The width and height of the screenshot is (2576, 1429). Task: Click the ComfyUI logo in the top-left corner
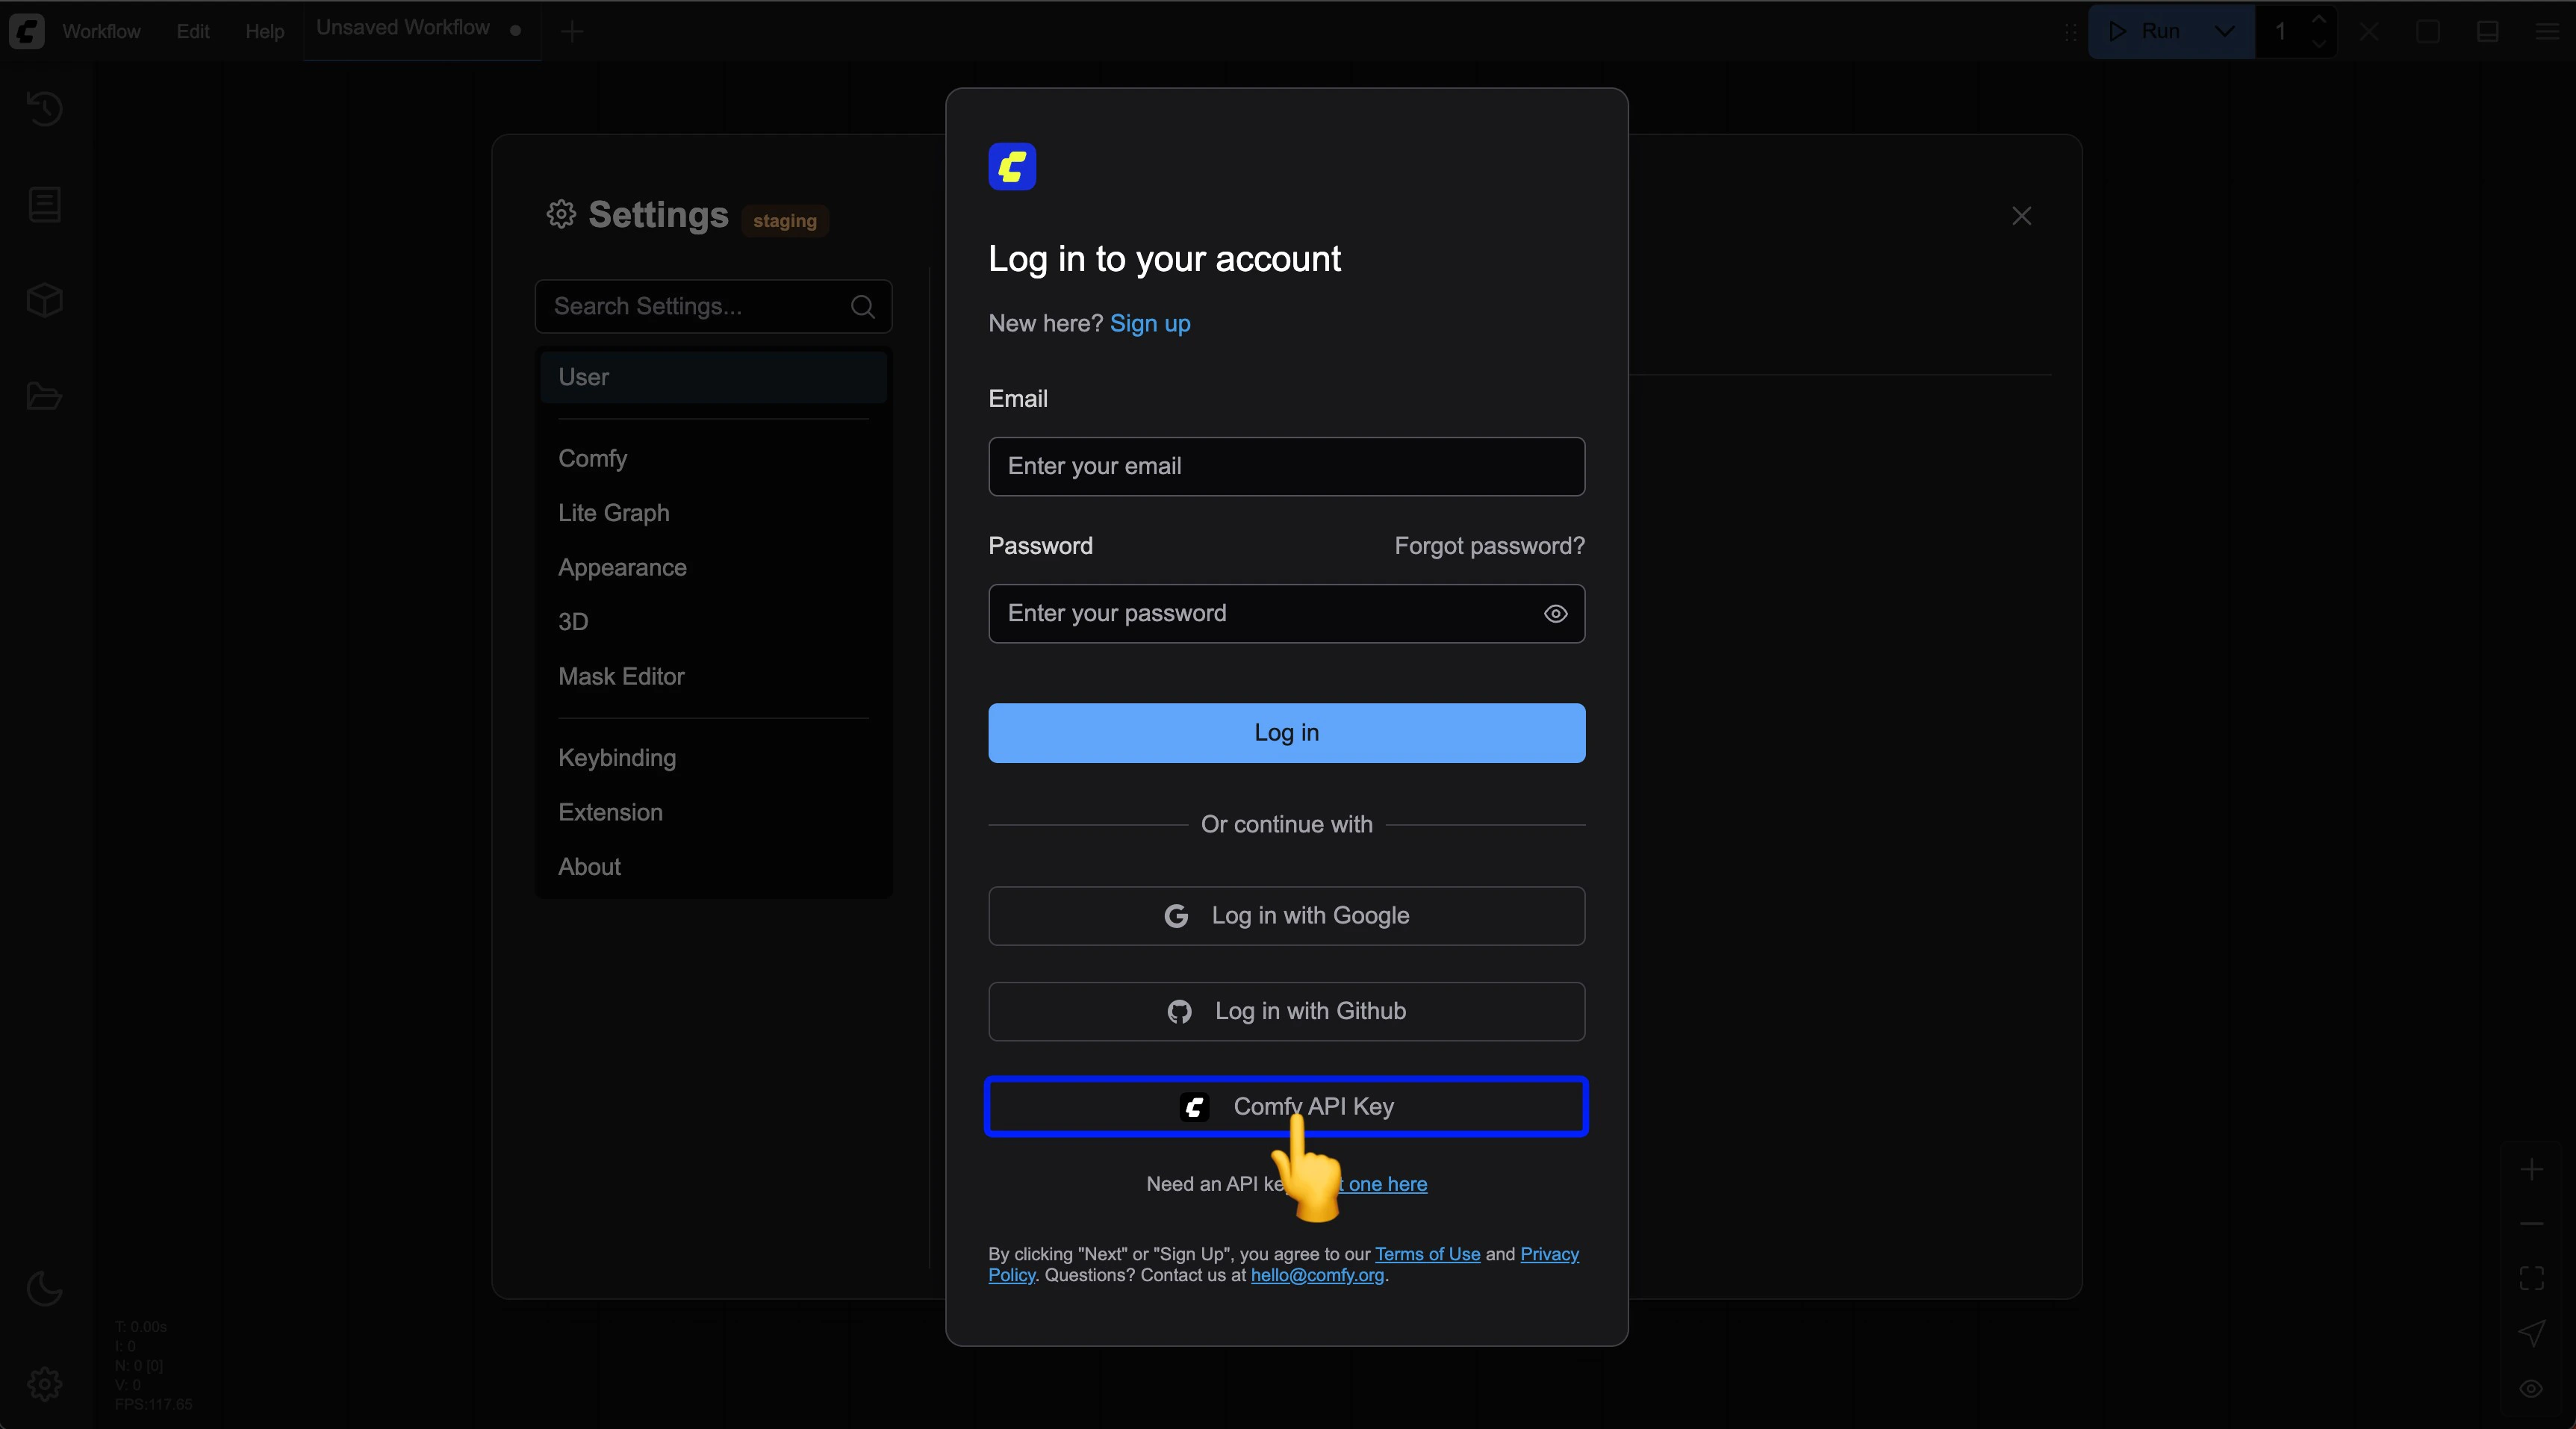click(x=26, y=31)
